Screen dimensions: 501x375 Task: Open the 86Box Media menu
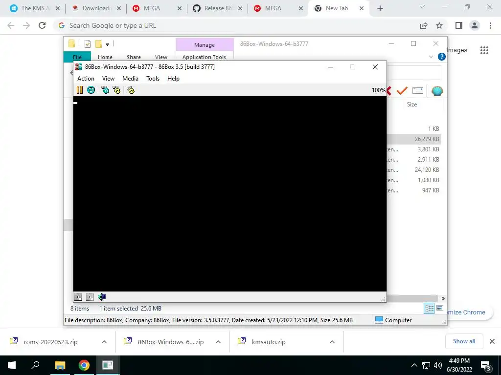[x=130, y=79]
